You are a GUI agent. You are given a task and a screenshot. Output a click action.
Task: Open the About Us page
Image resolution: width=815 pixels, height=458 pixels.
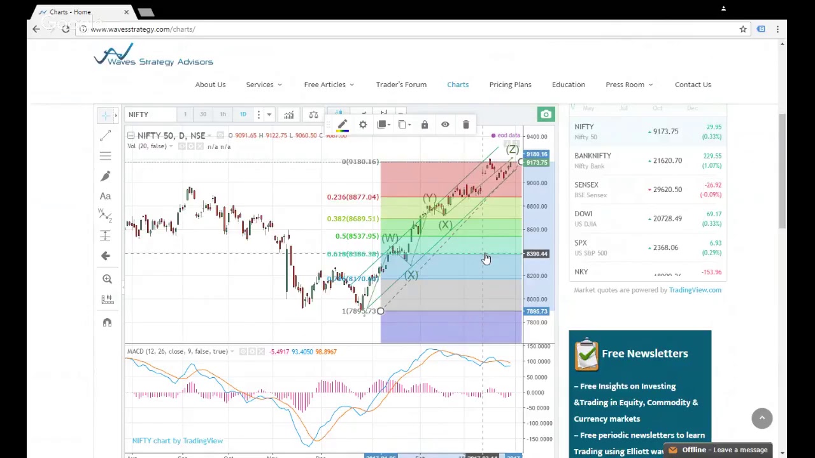tap(210, 85)
